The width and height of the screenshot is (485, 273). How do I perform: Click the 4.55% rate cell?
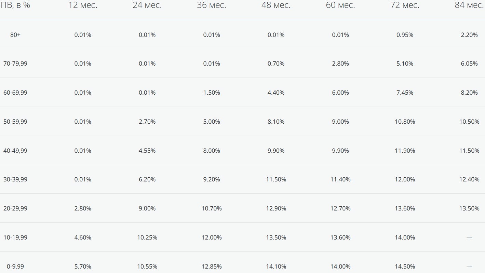147,151
